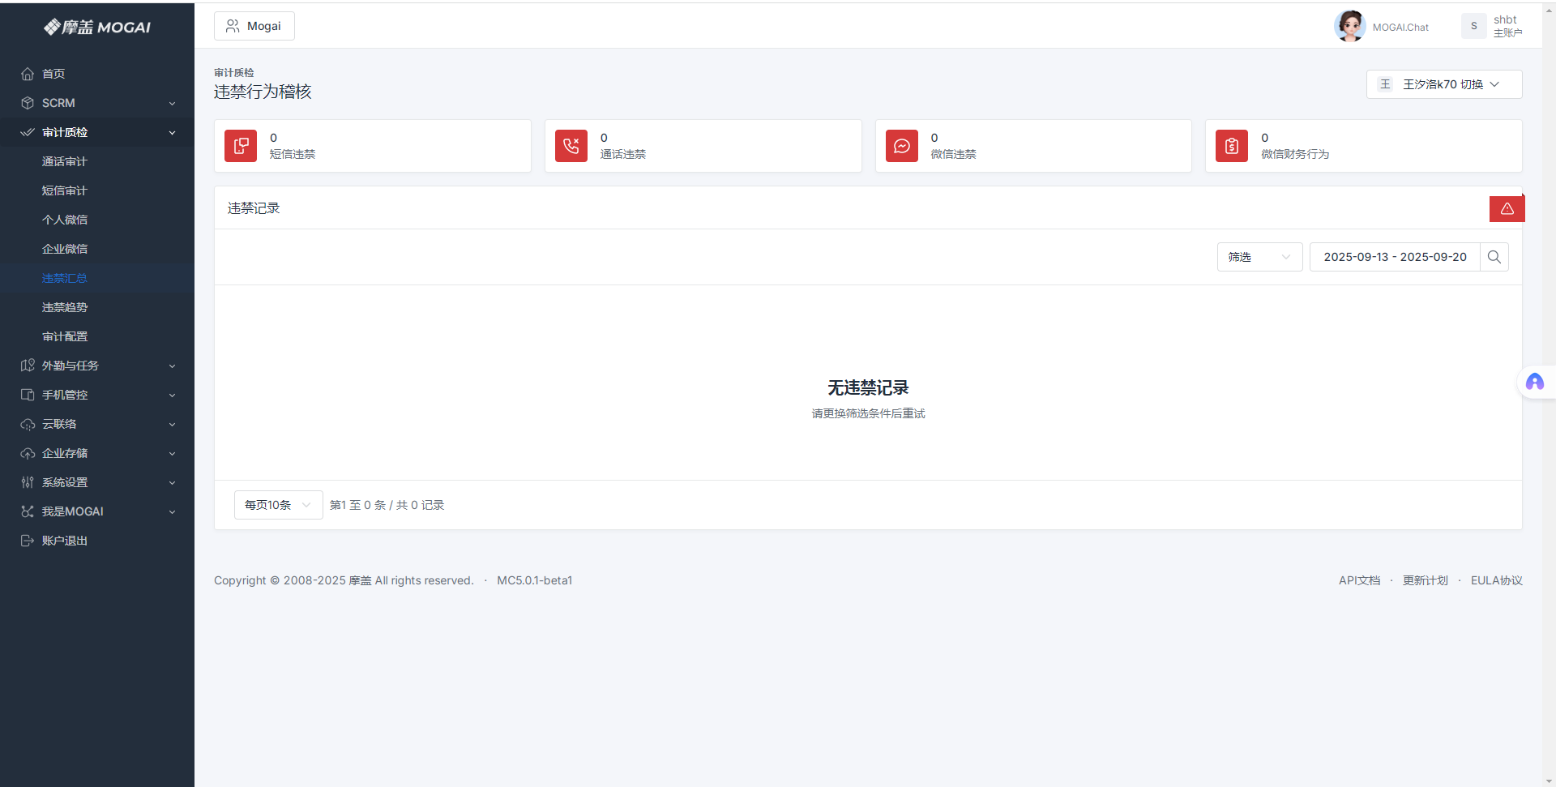Click the 通话违禁 phone icon
1556x787 pixels.
pos(571,146)
